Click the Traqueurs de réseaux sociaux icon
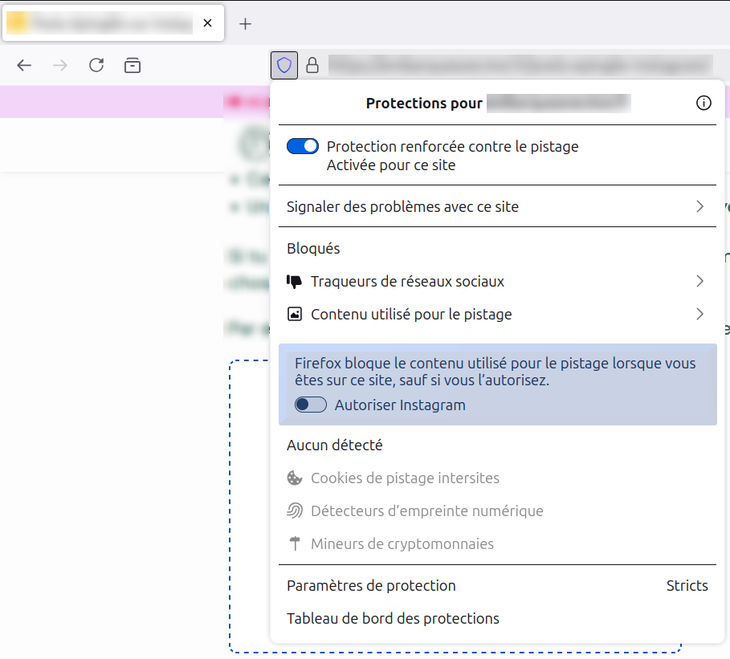Image resolution: width=730 pixels, height=659 pixels. coord(296,281)
